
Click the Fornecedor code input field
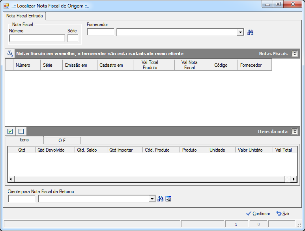pos(101,32)
